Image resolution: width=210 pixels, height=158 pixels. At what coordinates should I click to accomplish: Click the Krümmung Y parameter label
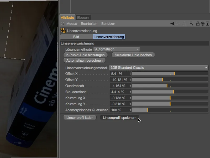(75, 104)
